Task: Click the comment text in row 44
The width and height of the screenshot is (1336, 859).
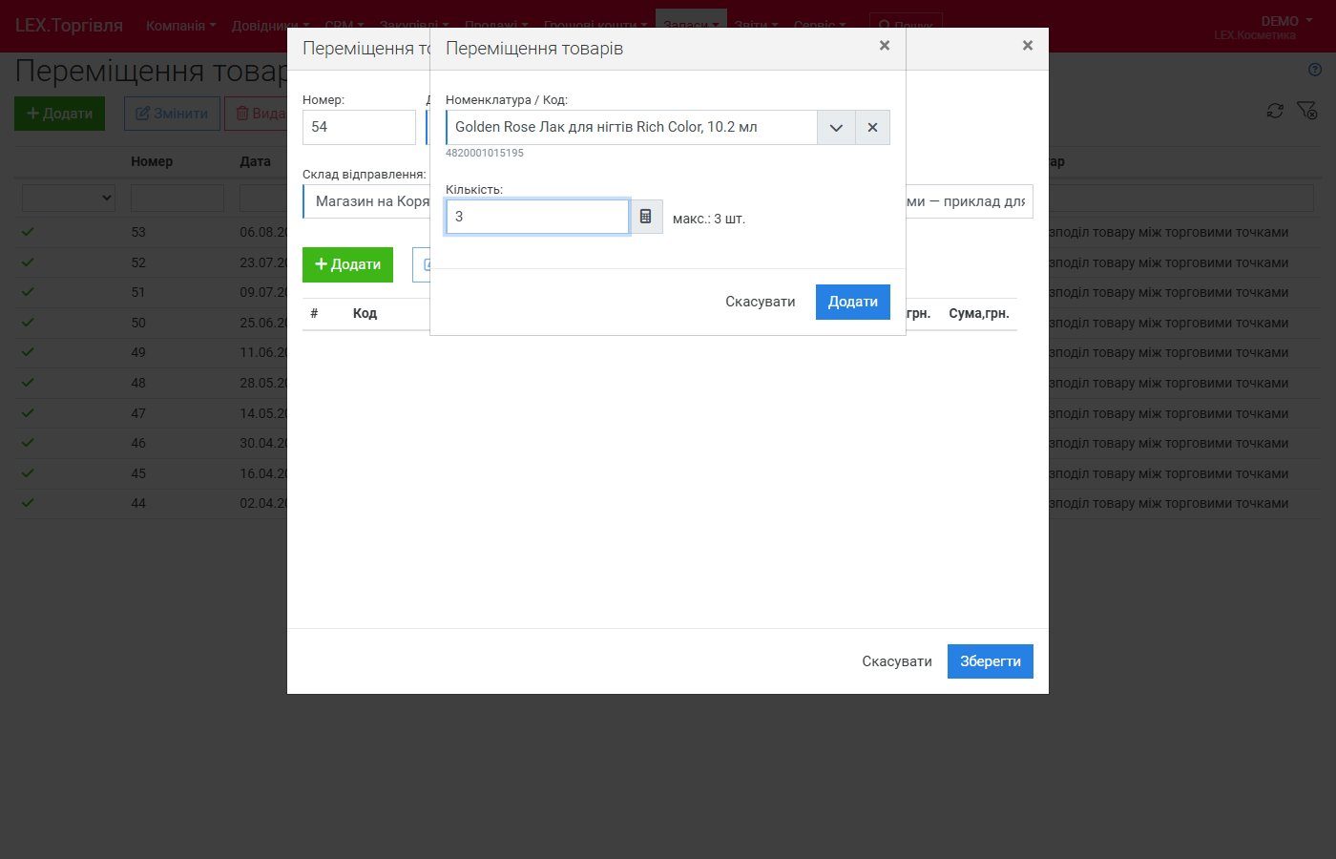Action: click(1168, 503)
